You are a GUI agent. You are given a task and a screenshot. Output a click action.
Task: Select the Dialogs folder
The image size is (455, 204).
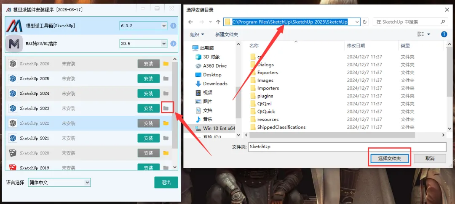pos(262,65)
